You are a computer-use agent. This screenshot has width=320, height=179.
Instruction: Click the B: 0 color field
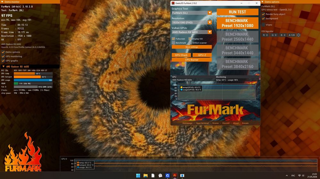[x=283, y=35]
